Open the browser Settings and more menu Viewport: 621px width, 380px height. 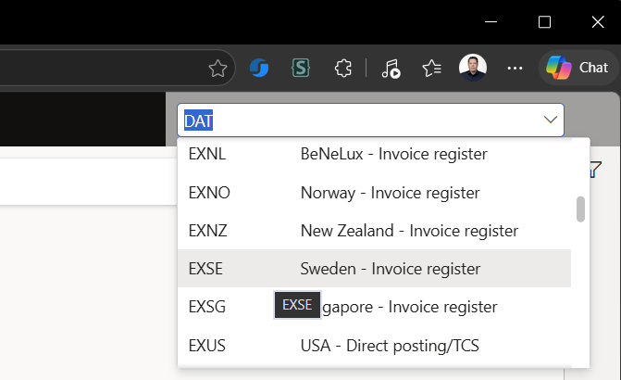tap(515, 69)
